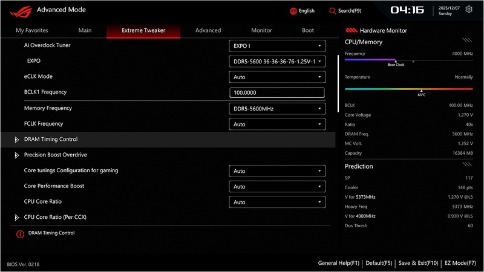Switch to EZ Mode(F7)
Screen dimensions: 484x272
pyautogui.click(x=460, y=263)
